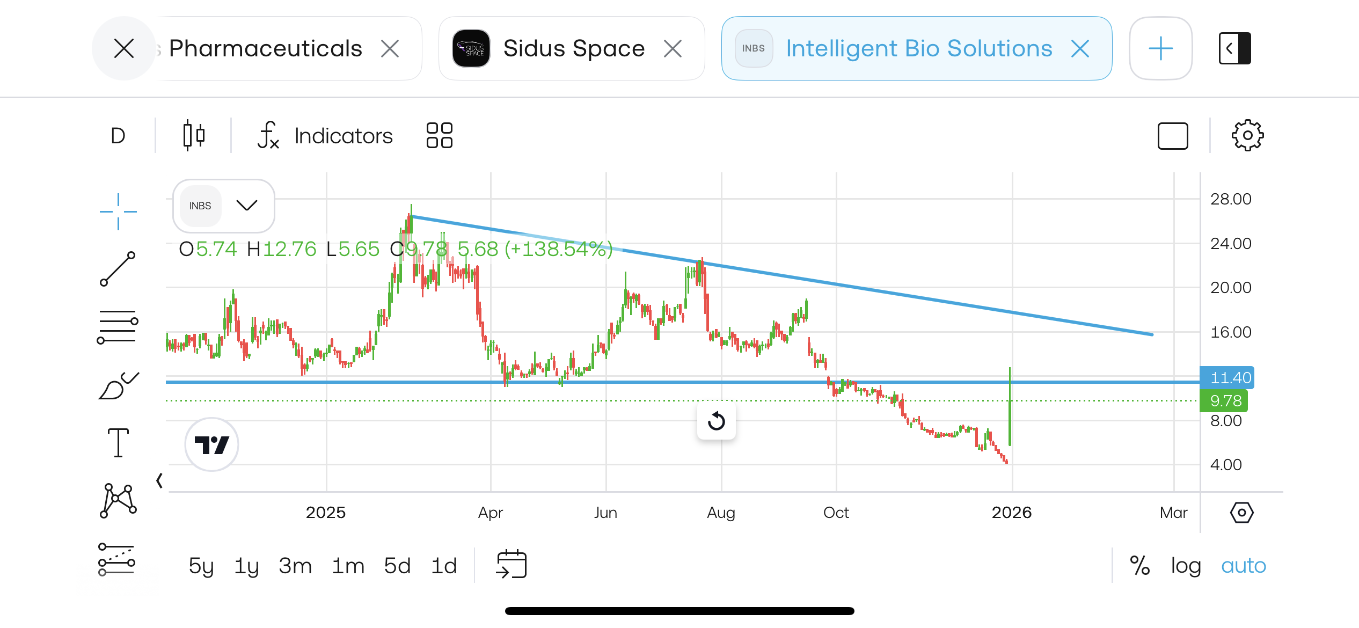Open the go to date calendar
Viewport: 1359px width, 628px height.
pyautogui.click(x=512, y=565)
